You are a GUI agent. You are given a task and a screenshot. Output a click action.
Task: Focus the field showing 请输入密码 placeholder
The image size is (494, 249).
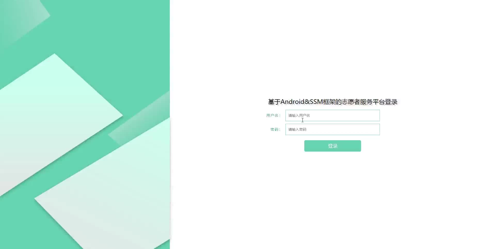[x=332, y=129]
